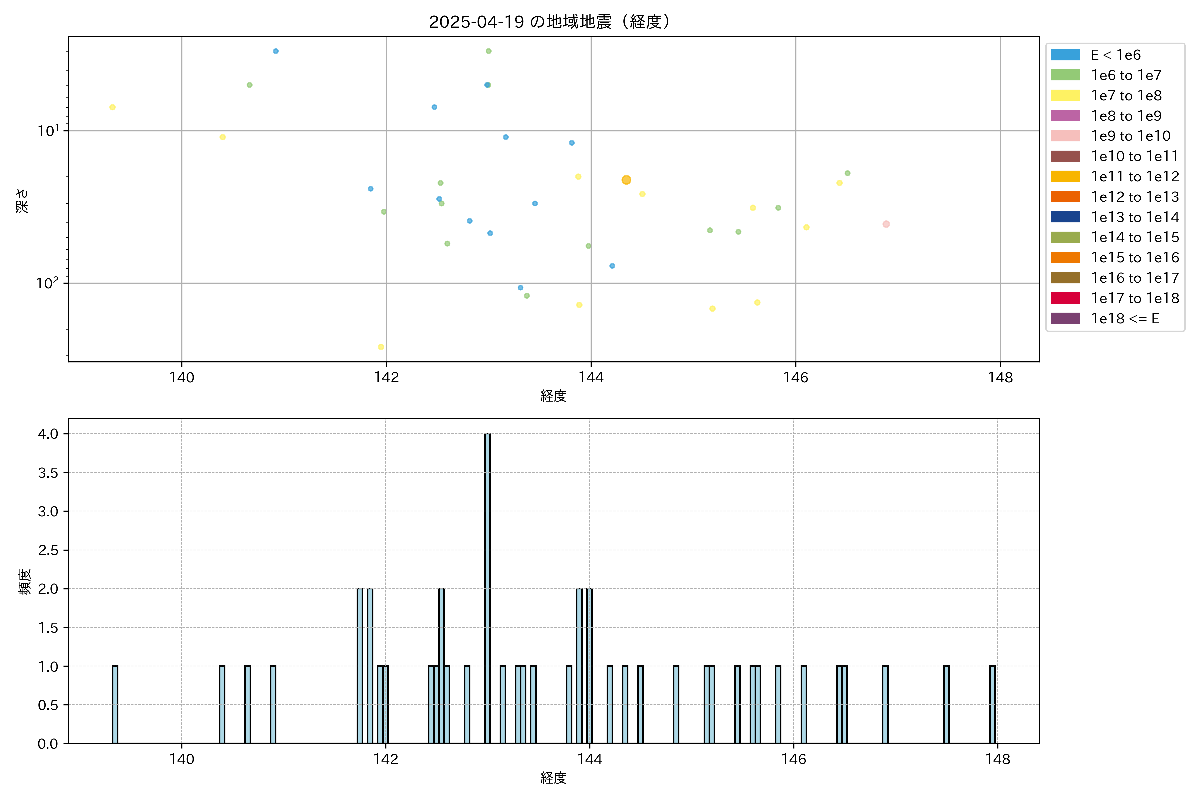Click the yellow 1e7 to 1e8 legend swatch

point(1065,95)
